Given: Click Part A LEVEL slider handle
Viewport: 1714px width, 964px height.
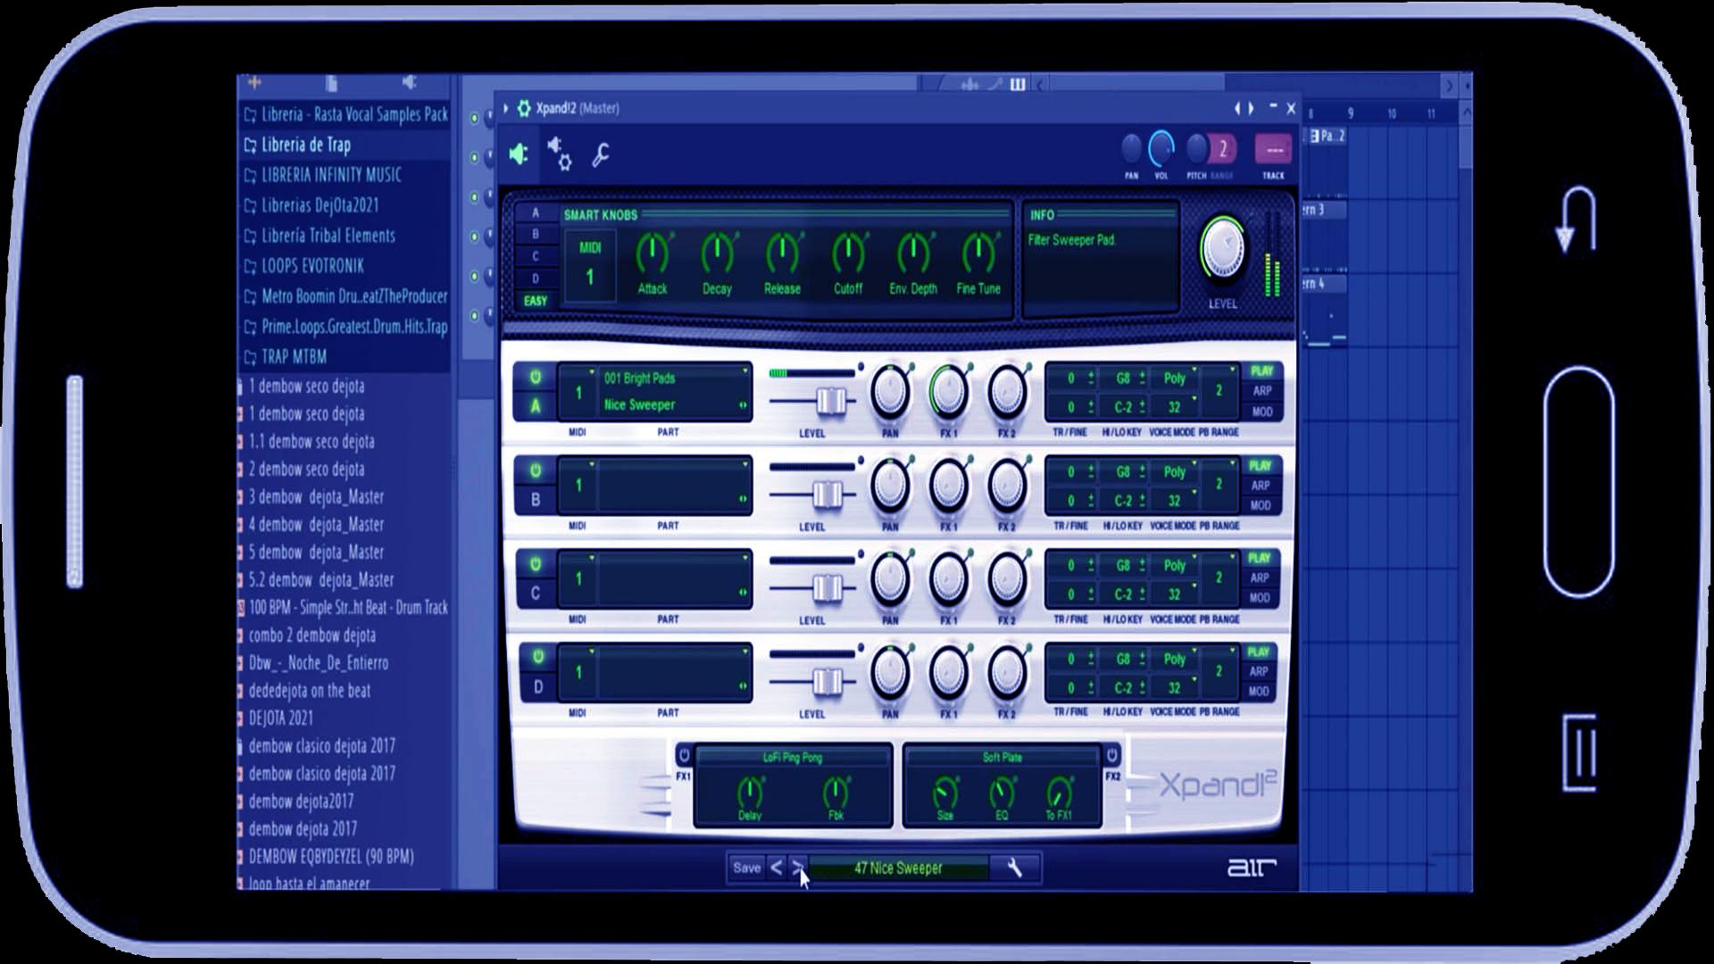Looking at the screenshot, I should pos(831,401).
